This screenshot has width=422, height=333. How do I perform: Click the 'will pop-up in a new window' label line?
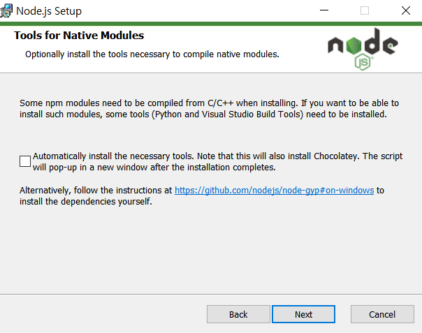coord(154,168)
